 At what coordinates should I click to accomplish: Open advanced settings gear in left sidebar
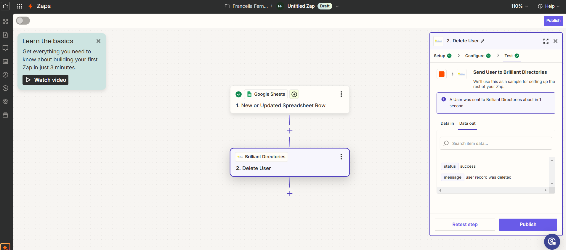[5, 101]
